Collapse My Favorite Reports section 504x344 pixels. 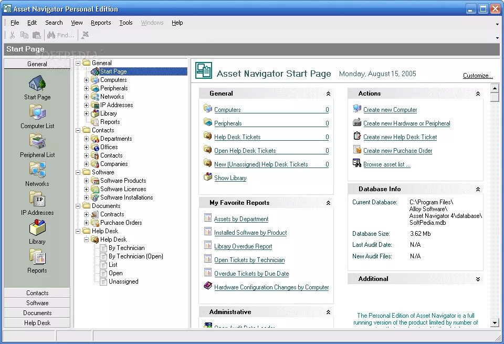328,203
